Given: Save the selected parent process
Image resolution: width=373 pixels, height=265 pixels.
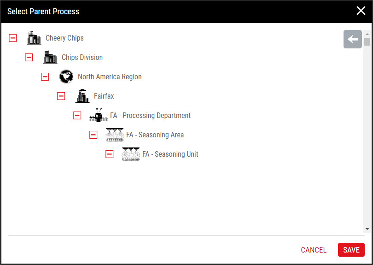Looking at the screenshot, I should pyautogui.click(x=351, y=250).
